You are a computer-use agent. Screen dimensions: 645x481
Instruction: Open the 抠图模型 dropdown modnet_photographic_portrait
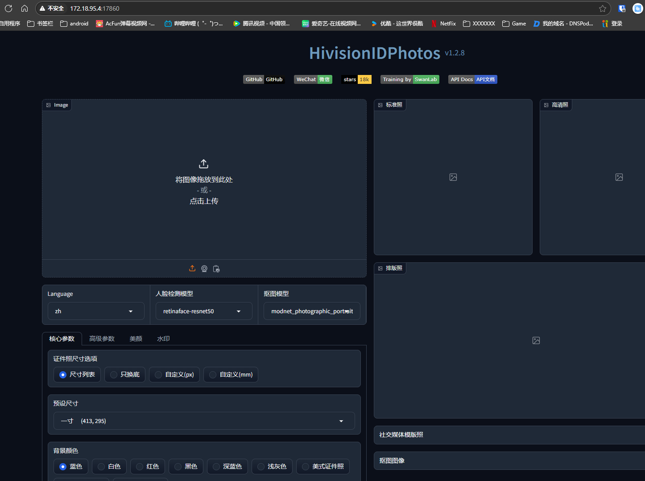[x=312, y=311]
